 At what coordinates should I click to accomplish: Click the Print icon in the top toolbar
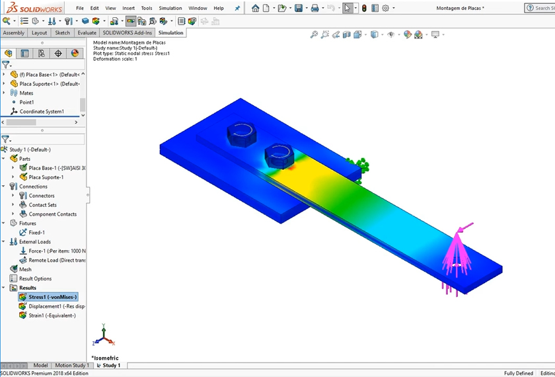(314, 8)
